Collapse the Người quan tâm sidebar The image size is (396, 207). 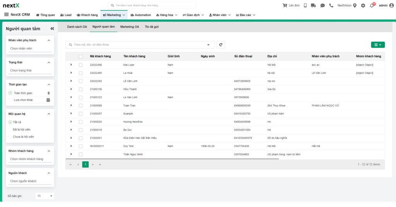click(52, 29)
